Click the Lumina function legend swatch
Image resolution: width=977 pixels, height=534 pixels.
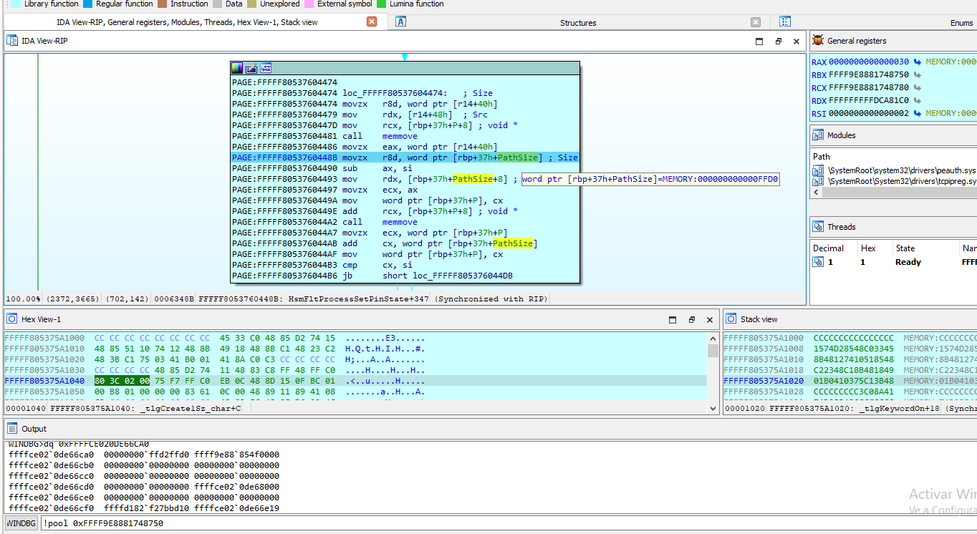click(x=382, y=4)
